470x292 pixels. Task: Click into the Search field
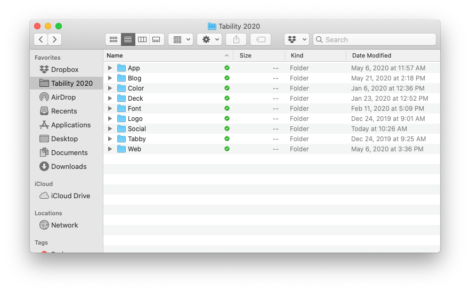pyautogui.click(x=375, y=39)
